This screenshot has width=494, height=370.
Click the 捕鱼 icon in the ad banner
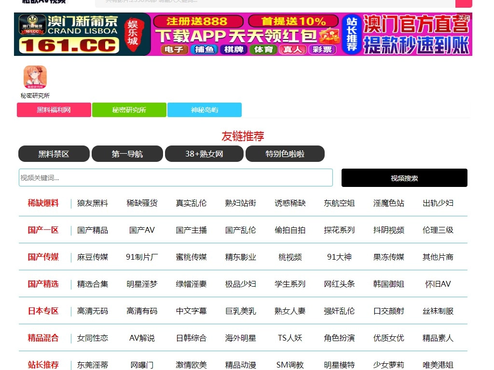203,50
